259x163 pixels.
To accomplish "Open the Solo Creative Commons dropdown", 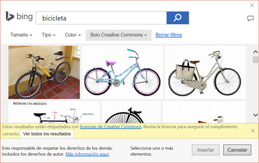I will pyautogui.click(x=118, y=35).
